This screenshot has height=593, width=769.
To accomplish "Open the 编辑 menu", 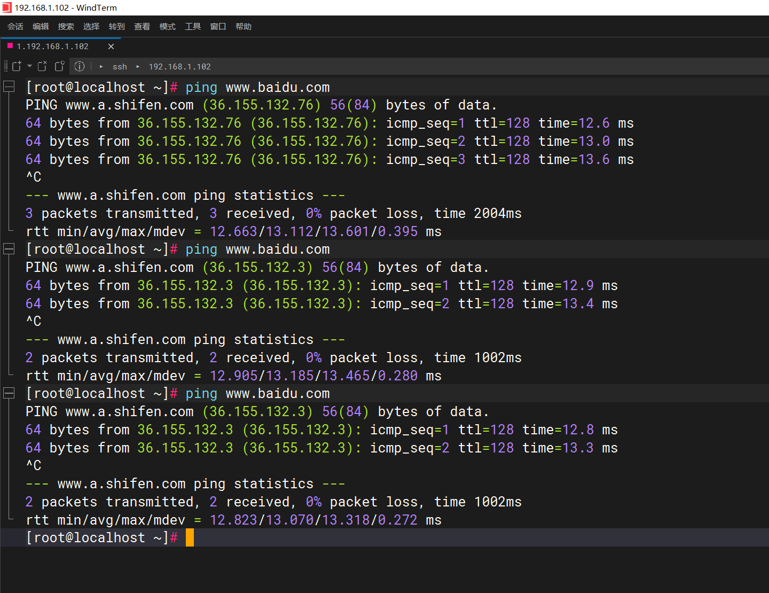I will [x=41, y=26].
